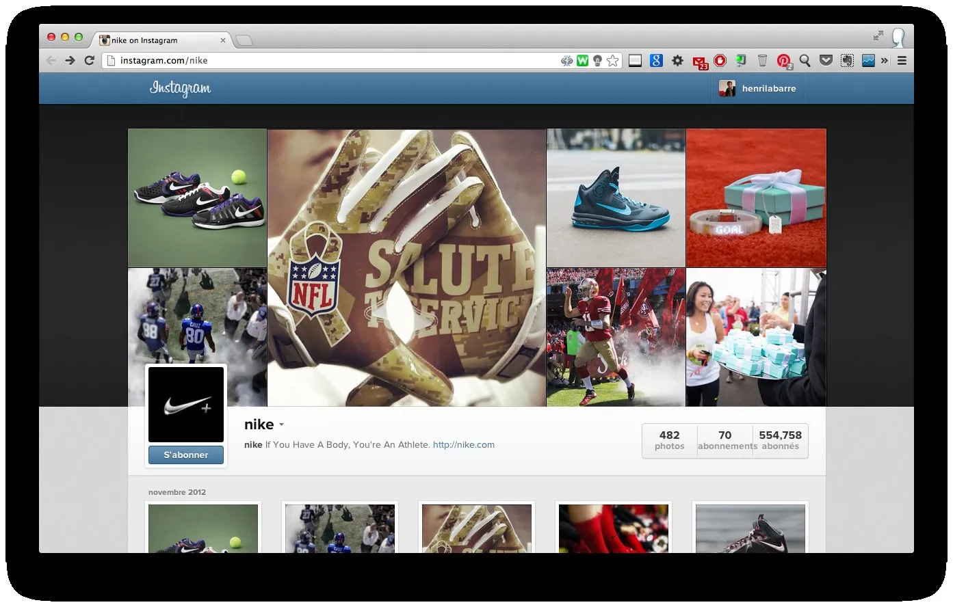The image size is (953, 607).
Task: Open the Pinterest extension icon
Action: point(784,62)
